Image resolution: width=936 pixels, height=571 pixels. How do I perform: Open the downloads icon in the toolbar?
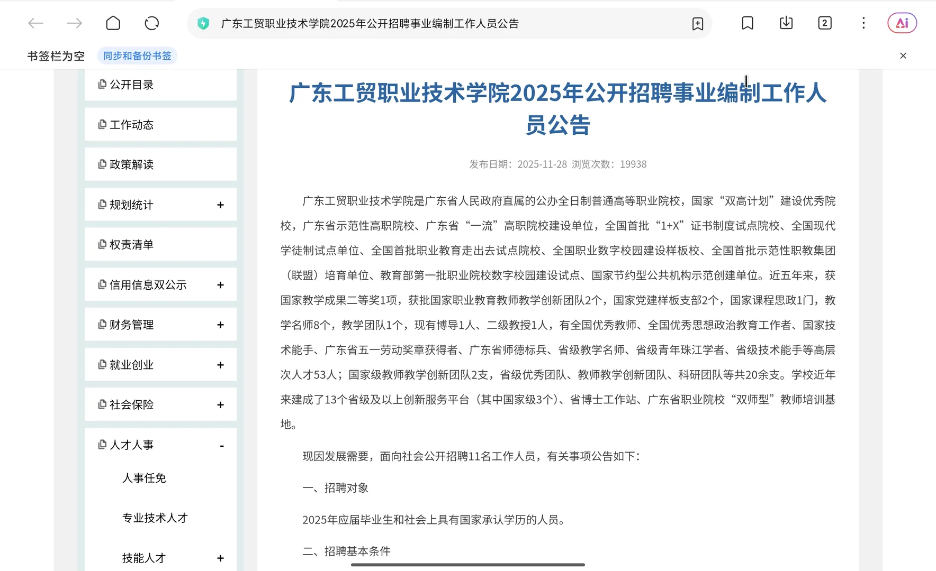(786, 23)
